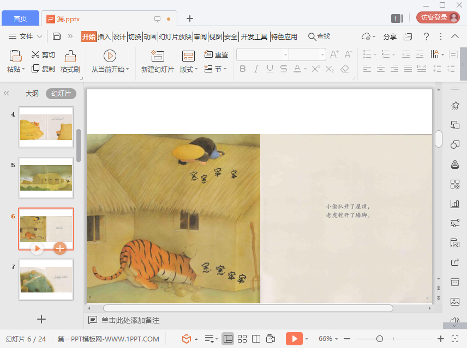The width and height of the screenshot is (467, 348).
Task: Expand the File menu dropdown arrow
Action: pyautogui.click(x=39, y=36)
